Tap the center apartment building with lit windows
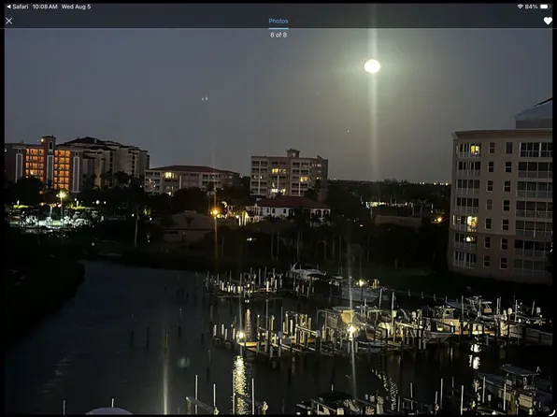 point(289,174)
